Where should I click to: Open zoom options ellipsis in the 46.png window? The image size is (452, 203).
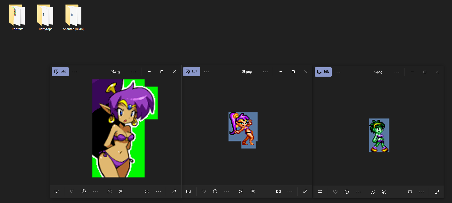click(x=158, y=192)
